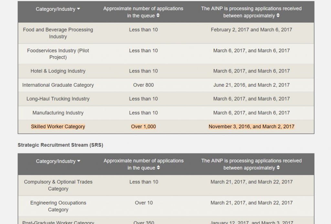The image size is (331, 224).
Task: Click sort icon after 'between approximately' in SRS table
Action: (x=278, y=168)
